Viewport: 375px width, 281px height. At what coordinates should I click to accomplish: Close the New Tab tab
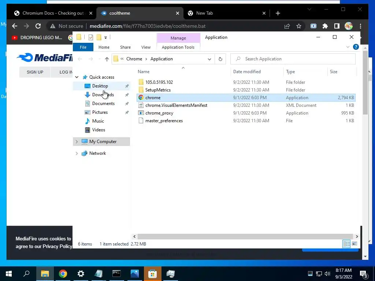pos(264,13)
